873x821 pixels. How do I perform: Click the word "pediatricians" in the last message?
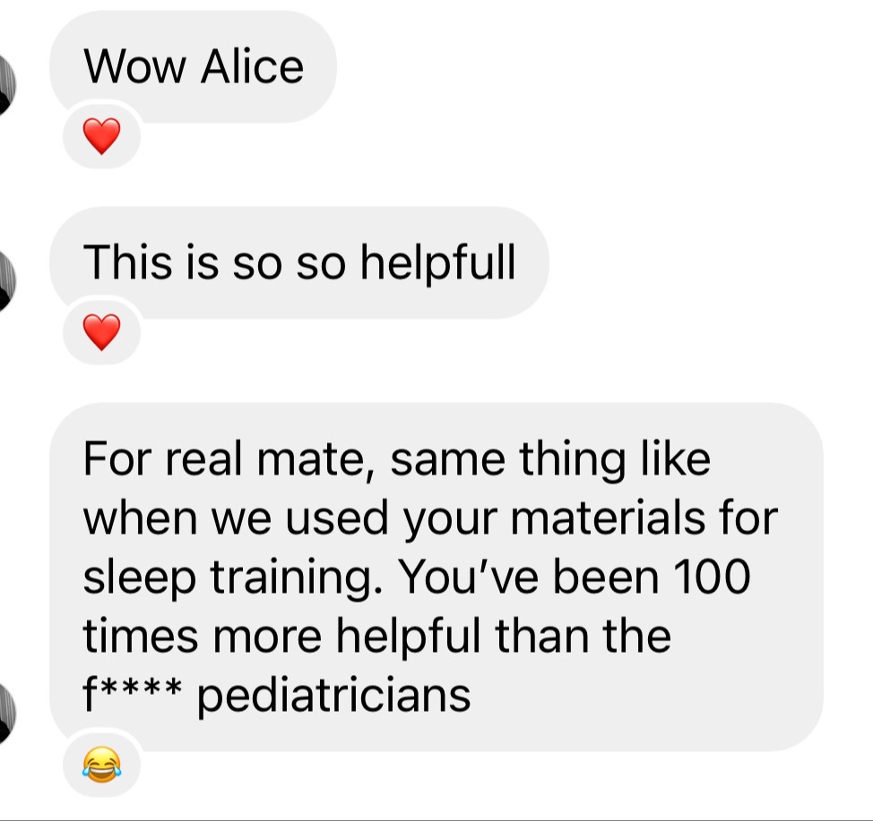click(x=334, y=697)
